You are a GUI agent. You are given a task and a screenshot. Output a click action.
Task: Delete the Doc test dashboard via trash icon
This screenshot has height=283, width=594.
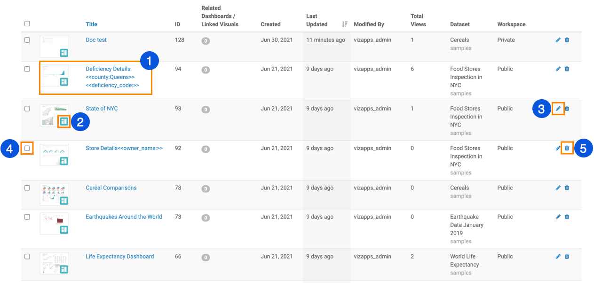tap(567, 40)
